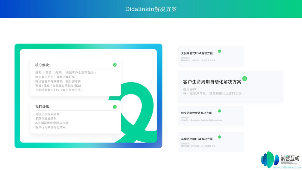Click the 01 badge on 大促爆发式EDM card

219,51
